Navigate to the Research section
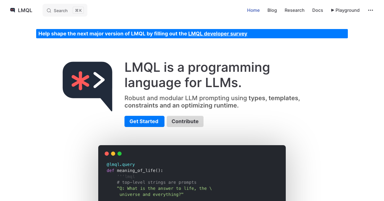This screenshot has height=201, width=384. tap(294, 10)
